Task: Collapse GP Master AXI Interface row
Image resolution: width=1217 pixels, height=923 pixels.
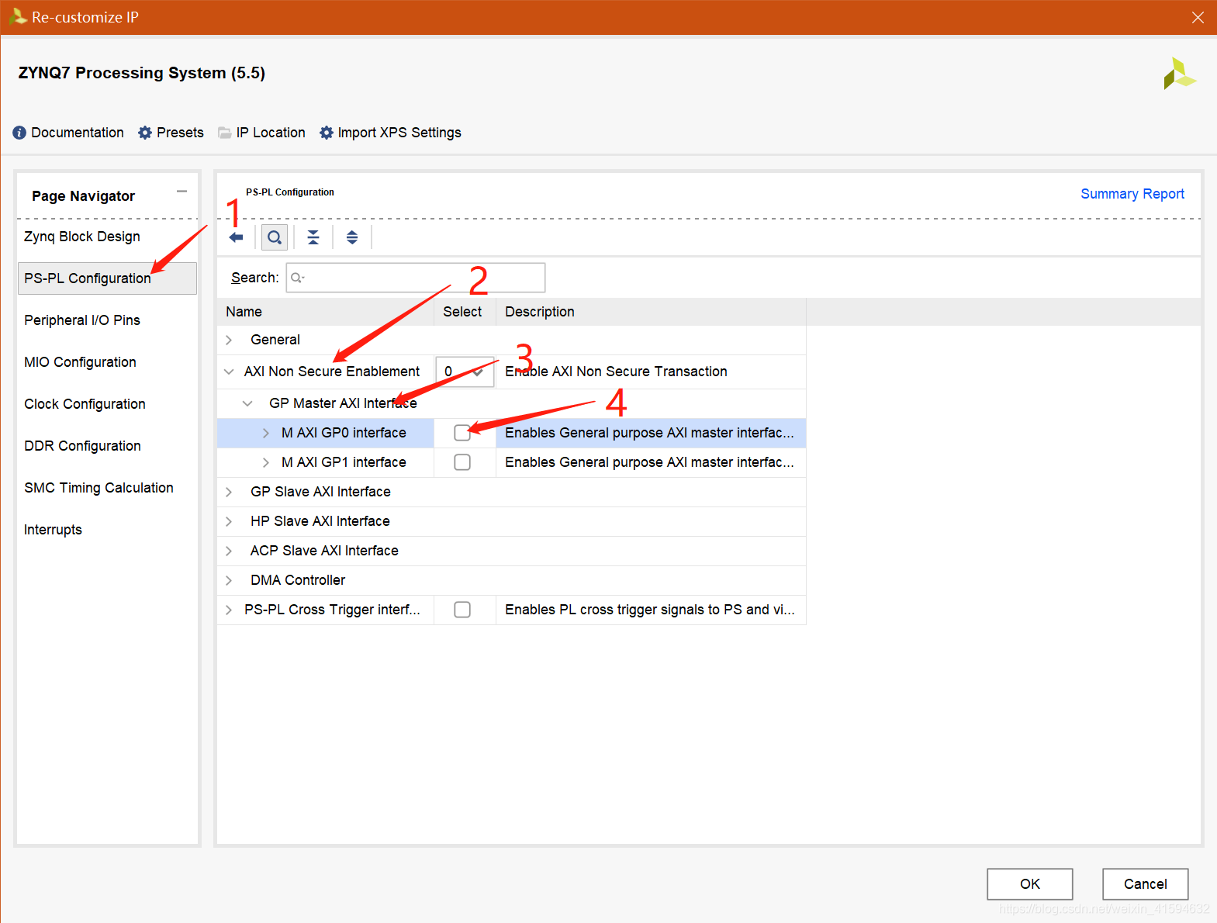Action: click(x=247, y=403)
